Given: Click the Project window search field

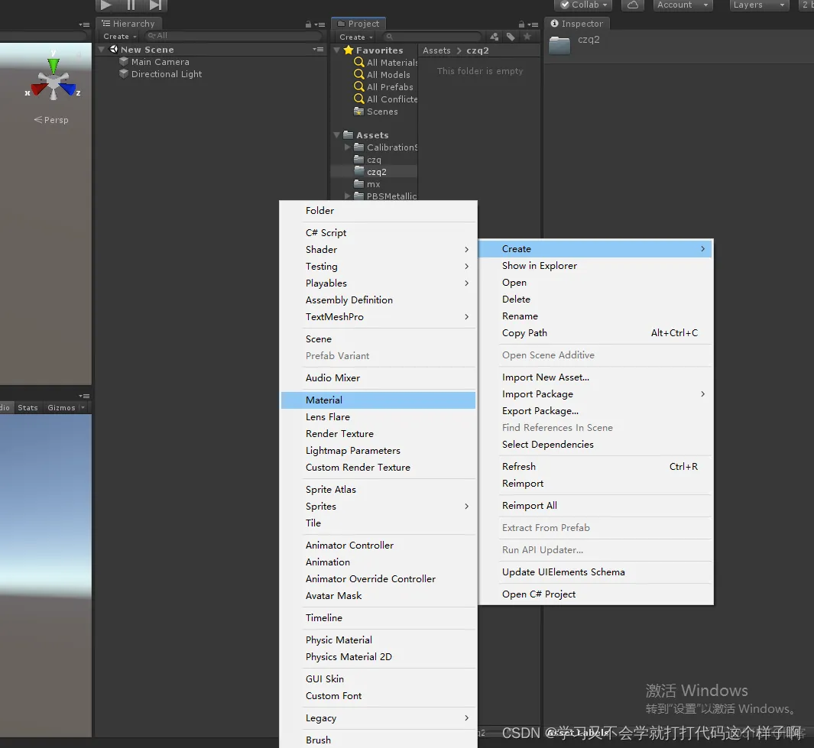Looking at the screenshot, I should (x=432, y=36).
